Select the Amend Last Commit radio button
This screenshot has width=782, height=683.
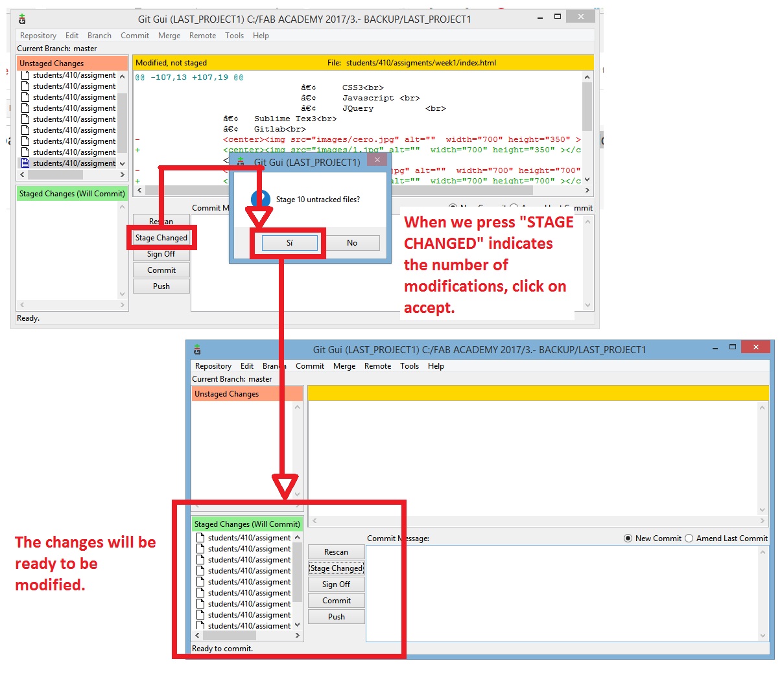[689, 538]
